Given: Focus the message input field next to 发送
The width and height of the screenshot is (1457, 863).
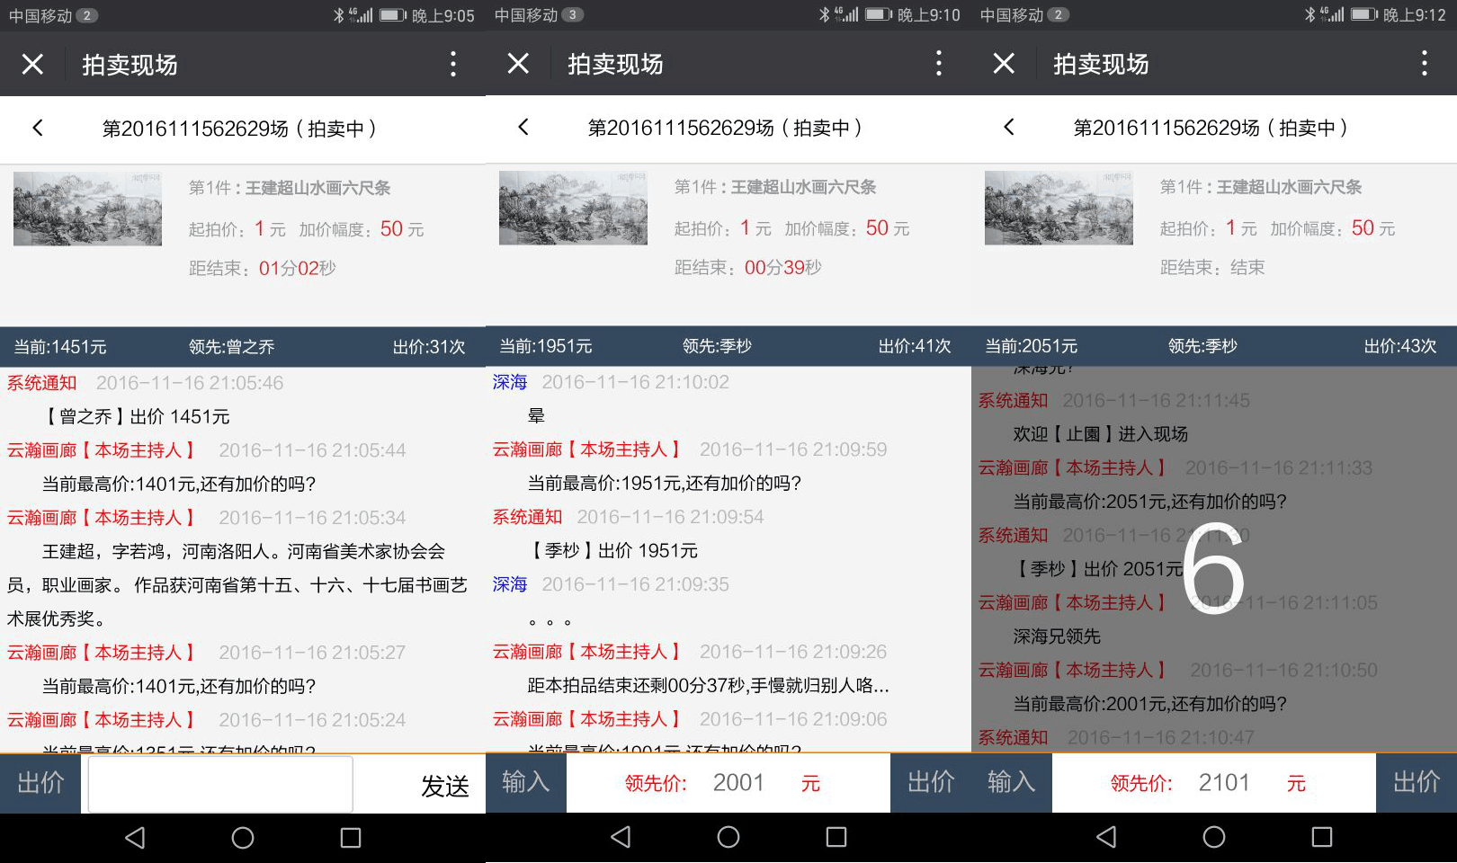Looking at the screenshot, I should tap(220, 784).
